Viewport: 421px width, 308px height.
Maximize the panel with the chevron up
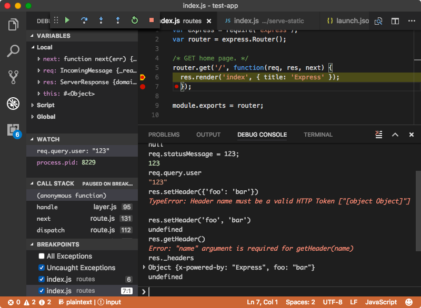pyautogui.click(x=395, y=135)
